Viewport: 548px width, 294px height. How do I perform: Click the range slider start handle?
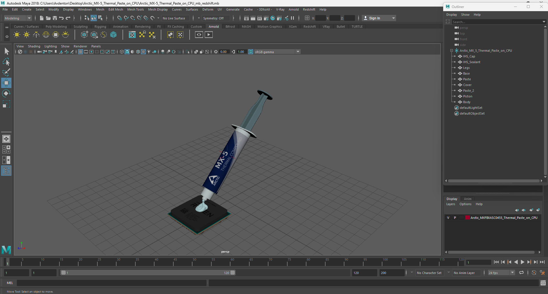(x=63, y=273)
